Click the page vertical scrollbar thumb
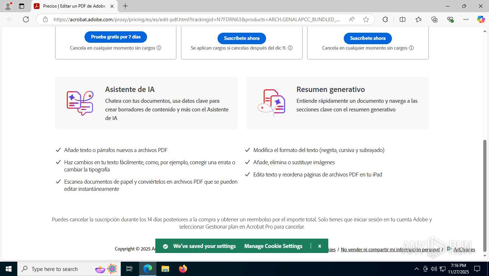The height and width of the screenshot is (276, 489). click(x=485, y=195)
